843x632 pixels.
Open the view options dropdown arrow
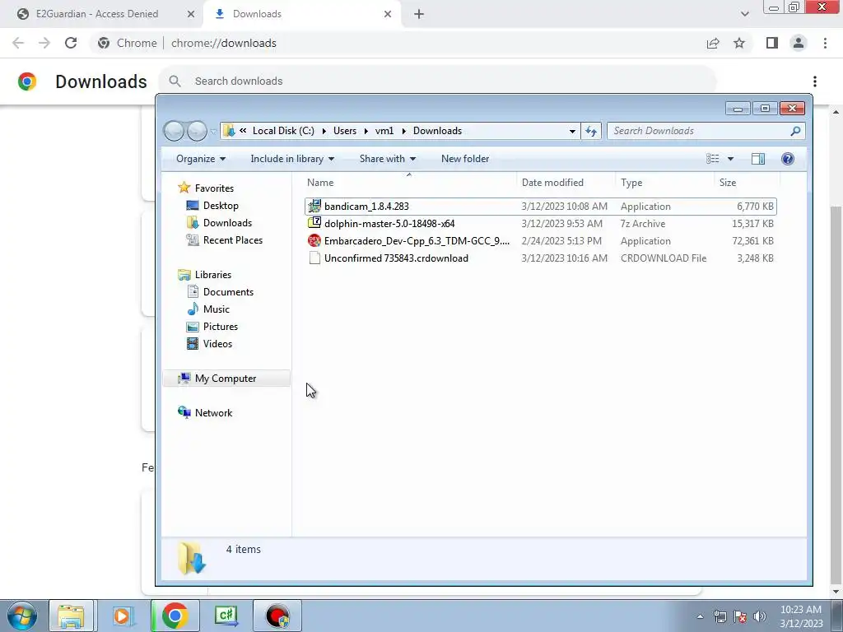click(730, 159)
